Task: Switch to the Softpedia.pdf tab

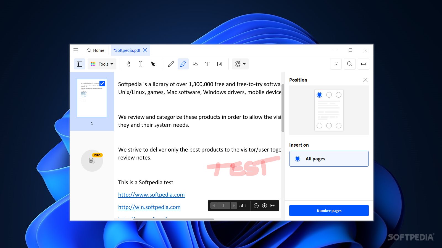Action: [127, 50]
